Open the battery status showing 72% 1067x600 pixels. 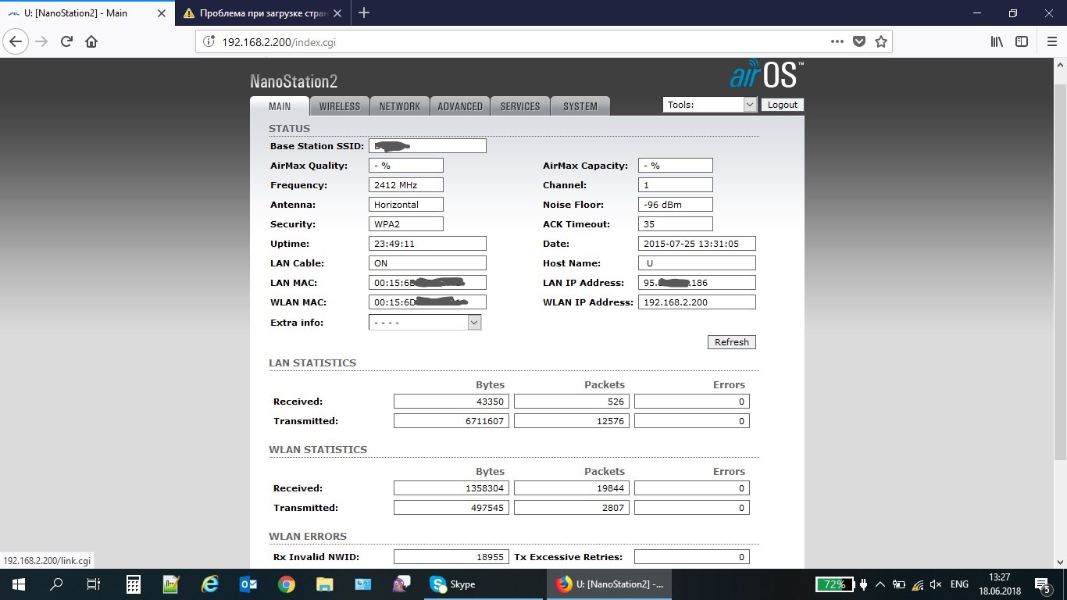pyautogui.click(x=834, y=584)
